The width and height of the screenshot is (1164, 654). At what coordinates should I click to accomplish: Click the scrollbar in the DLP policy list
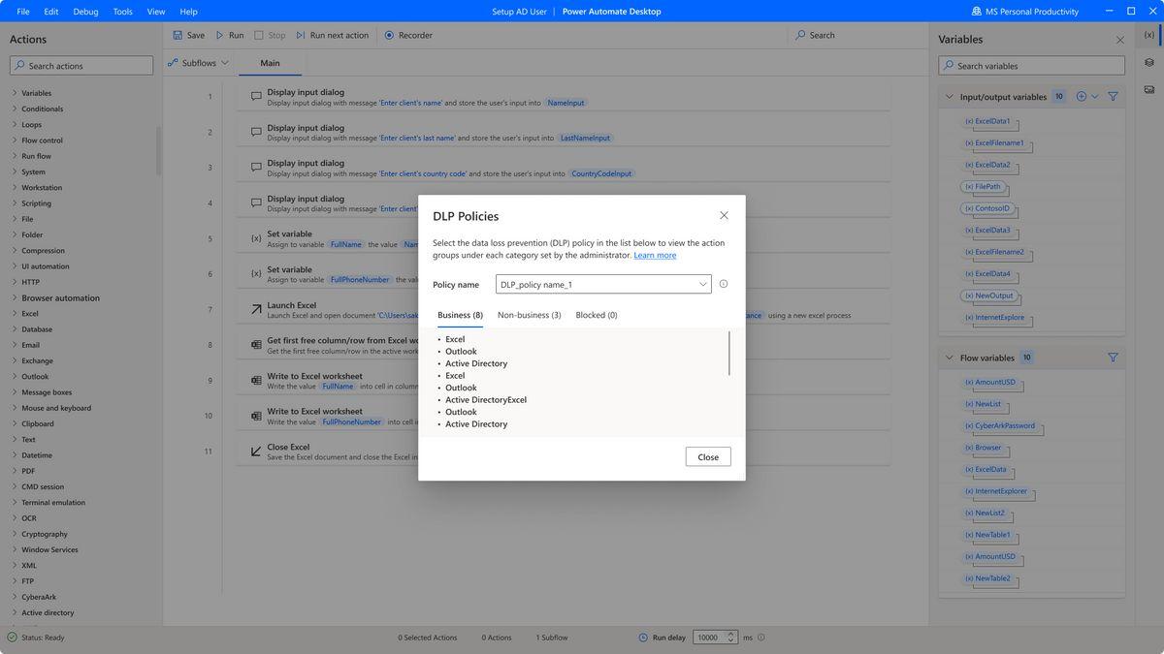[x=729, y=354]
